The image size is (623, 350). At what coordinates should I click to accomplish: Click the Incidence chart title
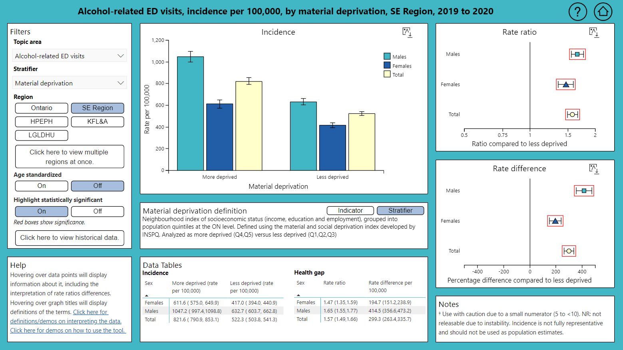click(278, 32)
